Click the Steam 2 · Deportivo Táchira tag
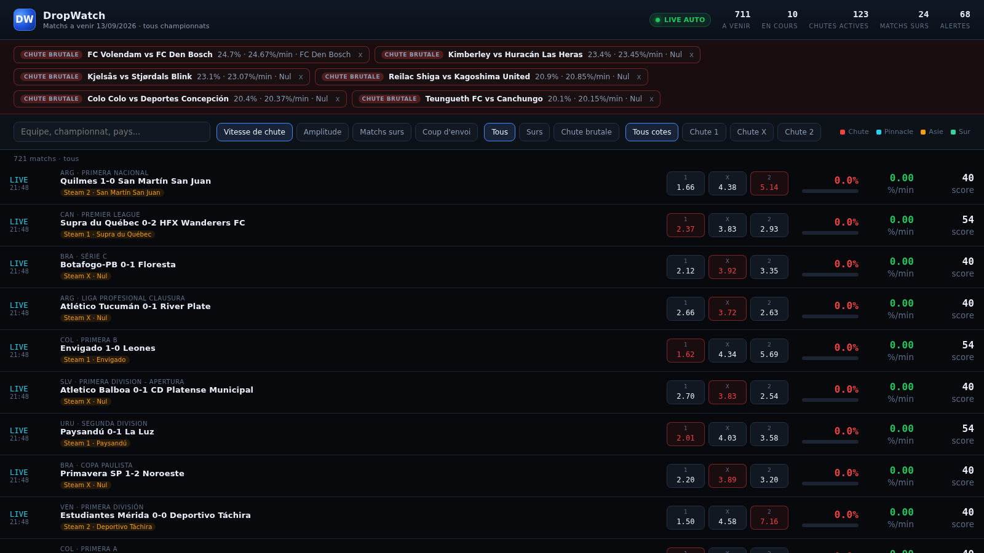Image resolution: width=984 pixels, height=553 pixels. 108,527
